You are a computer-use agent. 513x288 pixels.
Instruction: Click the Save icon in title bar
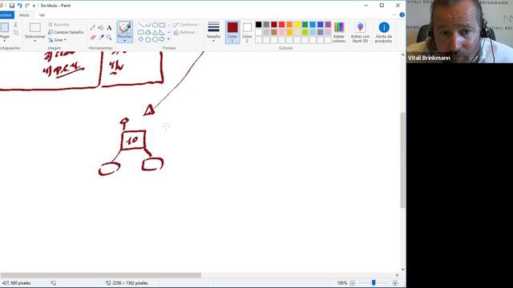[x=12, y=6]
